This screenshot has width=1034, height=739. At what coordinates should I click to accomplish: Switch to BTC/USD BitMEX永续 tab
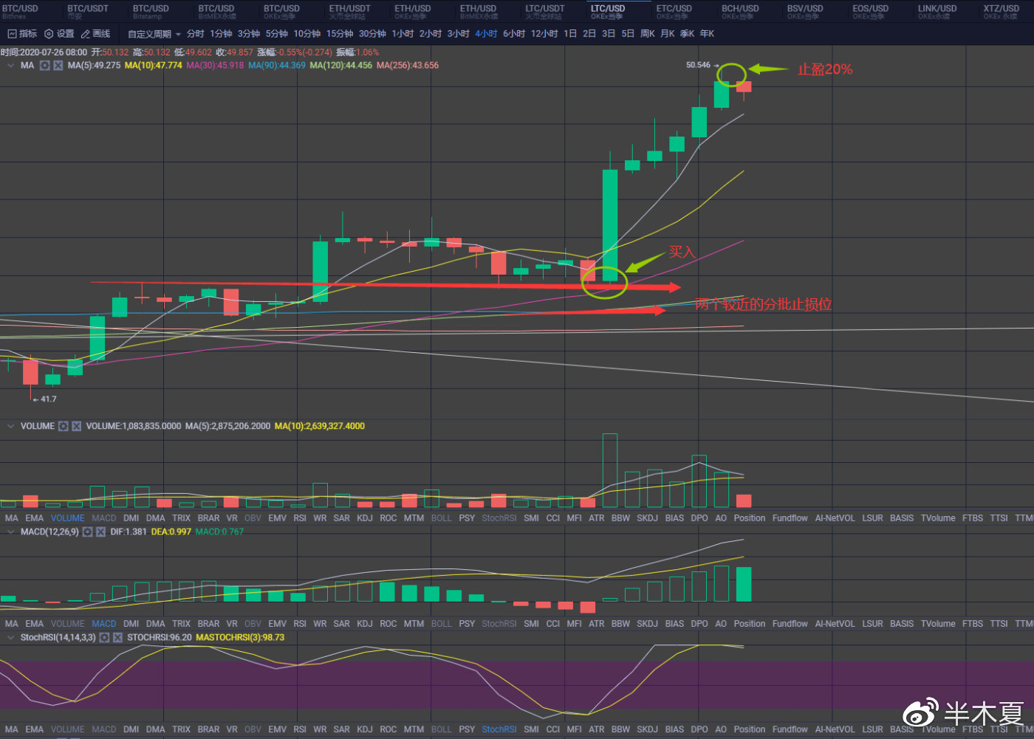(x=217, y=12)
